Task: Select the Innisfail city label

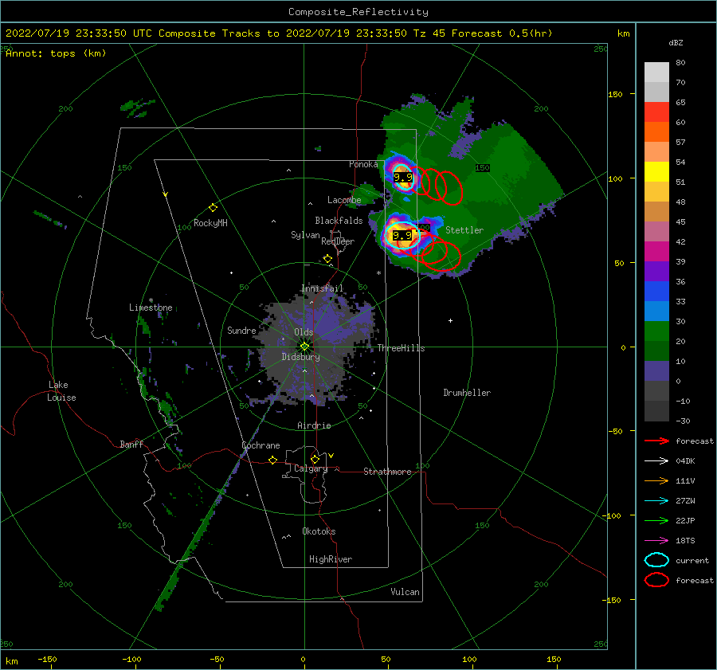Action: point(322,288)
